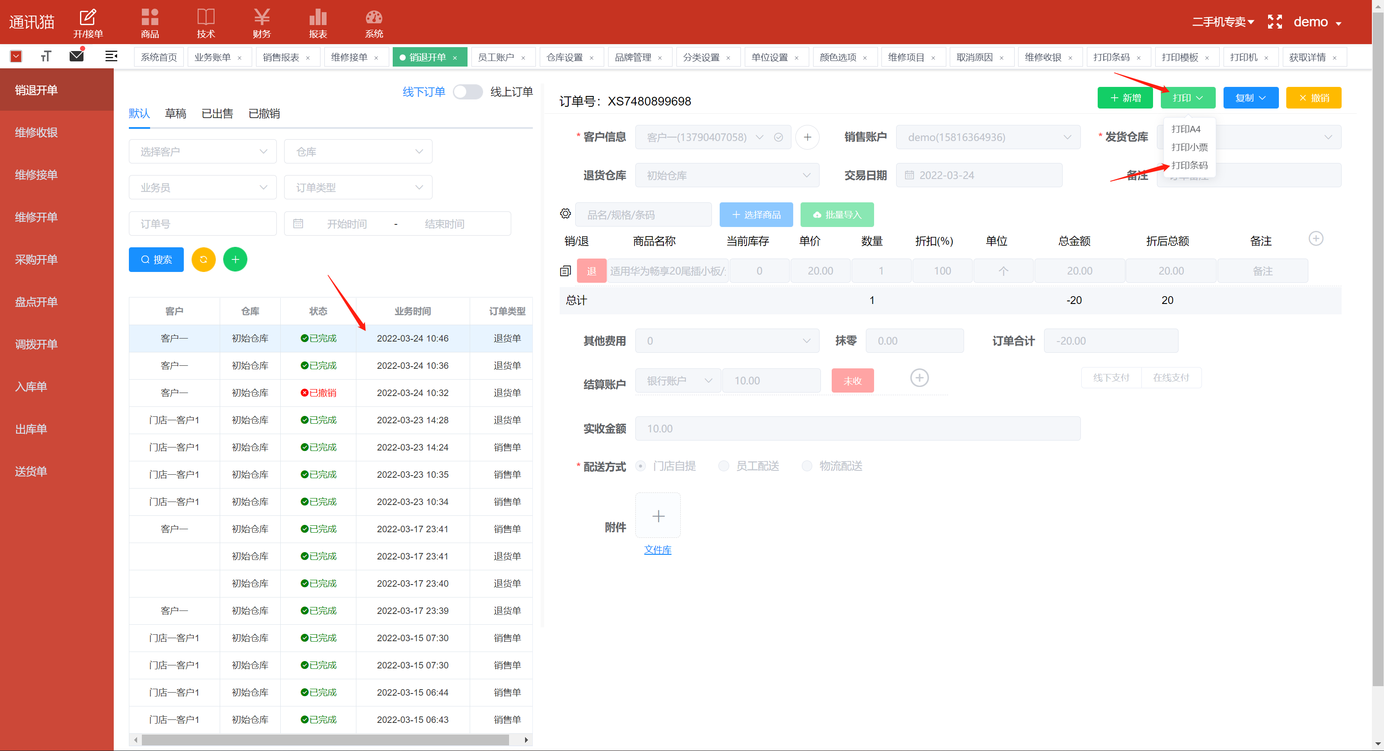The image size is (1384, 751).
Task: Click the orange refresh circular button
Action: 204,259
